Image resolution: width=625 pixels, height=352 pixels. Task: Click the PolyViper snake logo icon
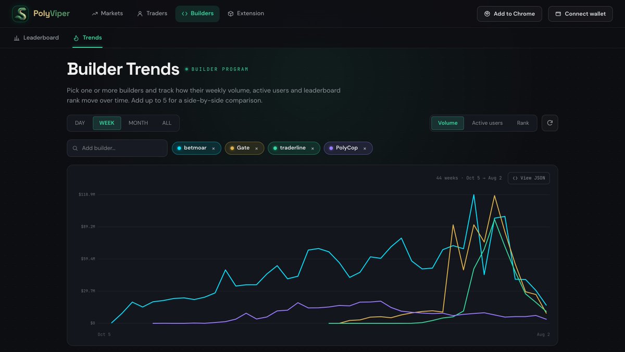point(20,14)
